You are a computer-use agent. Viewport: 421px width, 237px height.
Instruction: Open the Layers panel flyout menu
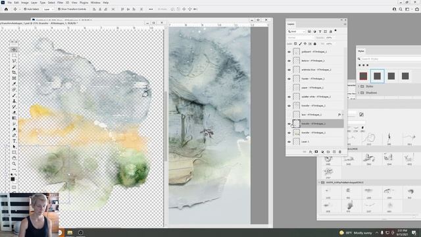click(x=345, y=24)
